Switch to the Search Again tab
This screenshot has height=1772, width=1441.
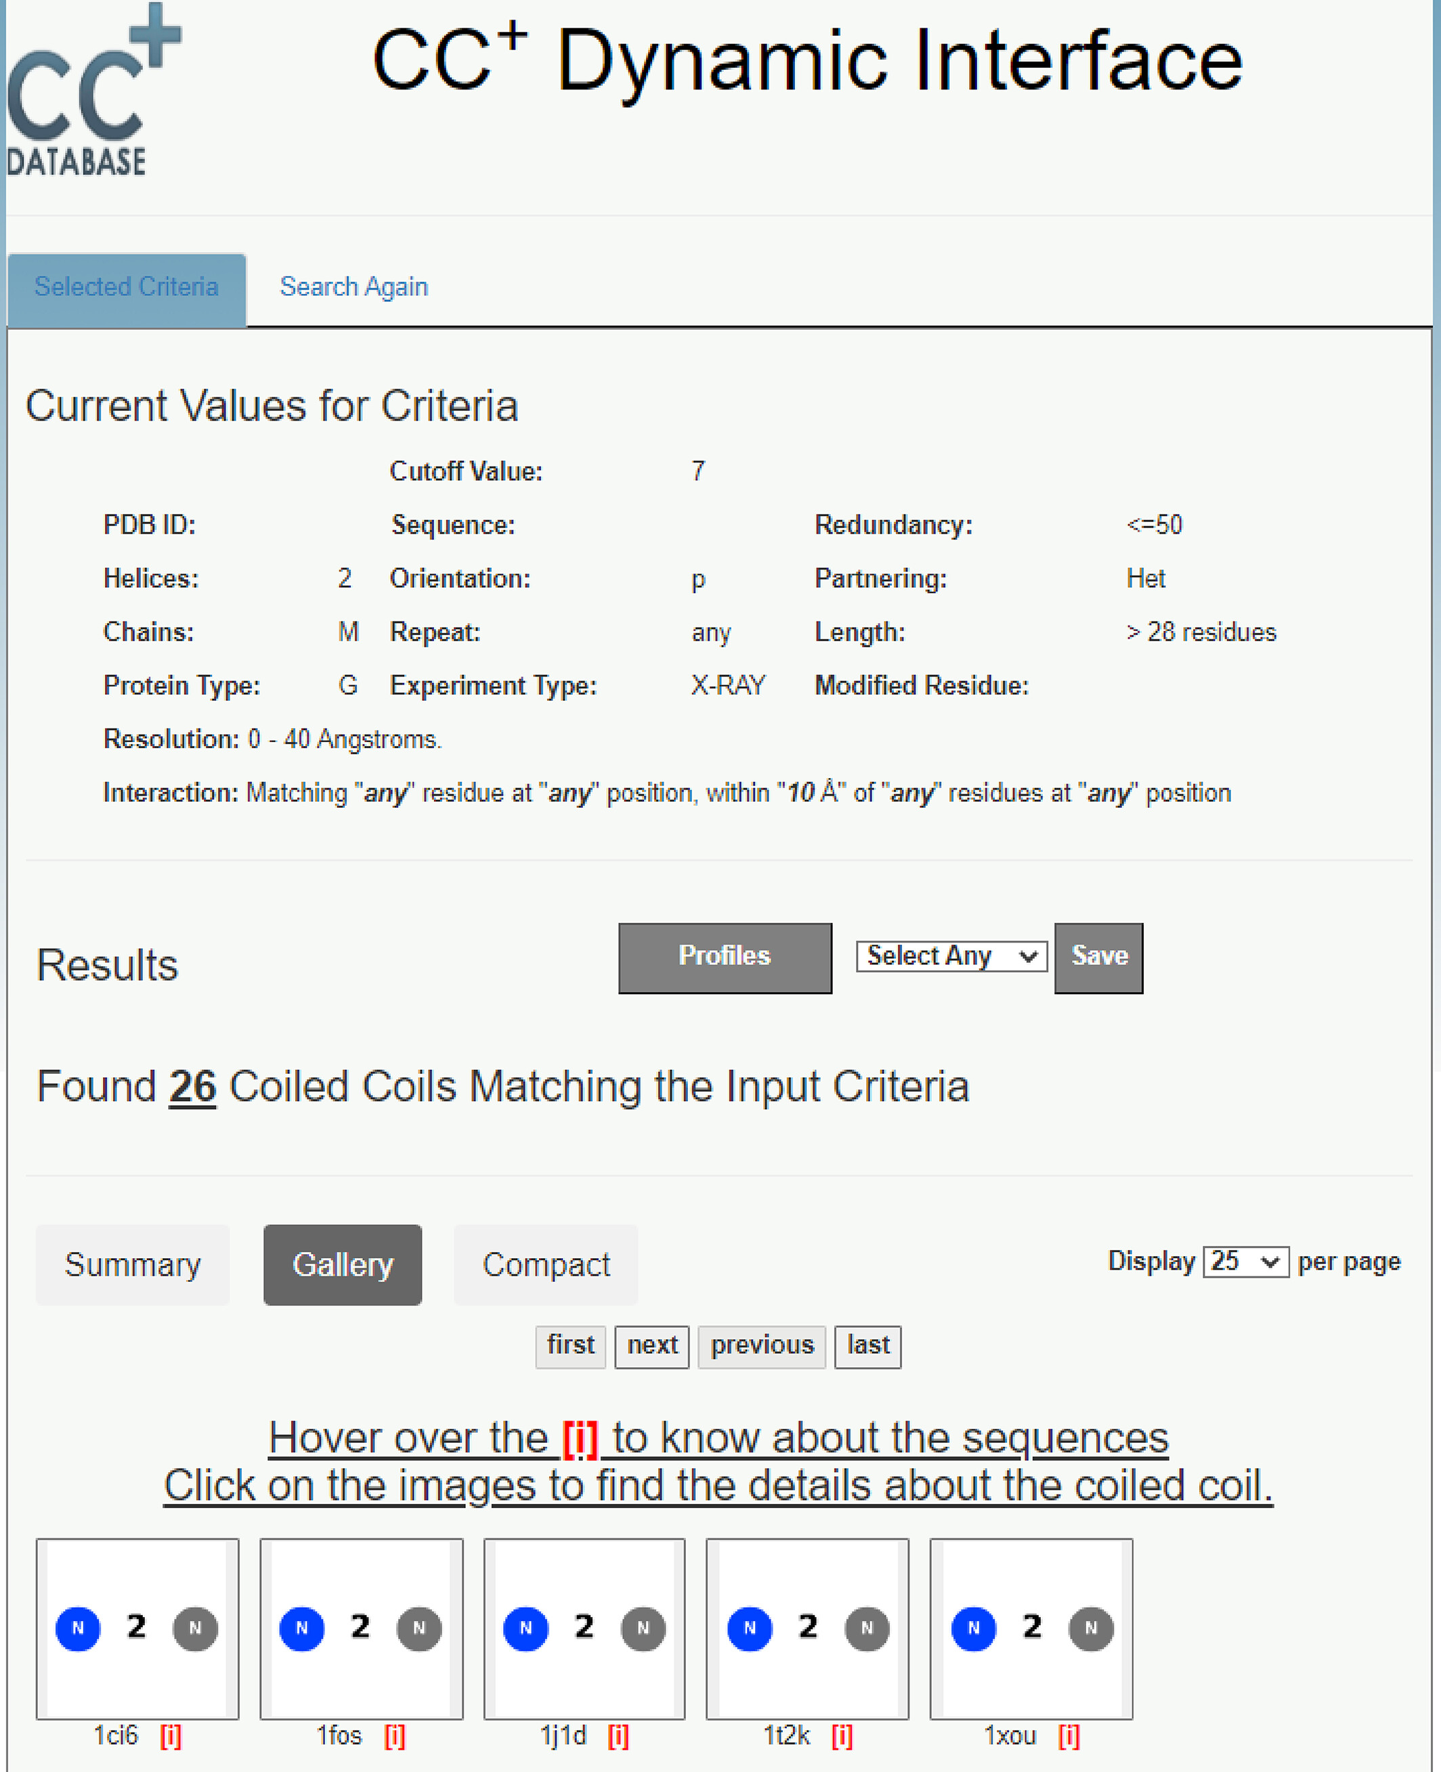pyautogui.click(x=353, y=287)
